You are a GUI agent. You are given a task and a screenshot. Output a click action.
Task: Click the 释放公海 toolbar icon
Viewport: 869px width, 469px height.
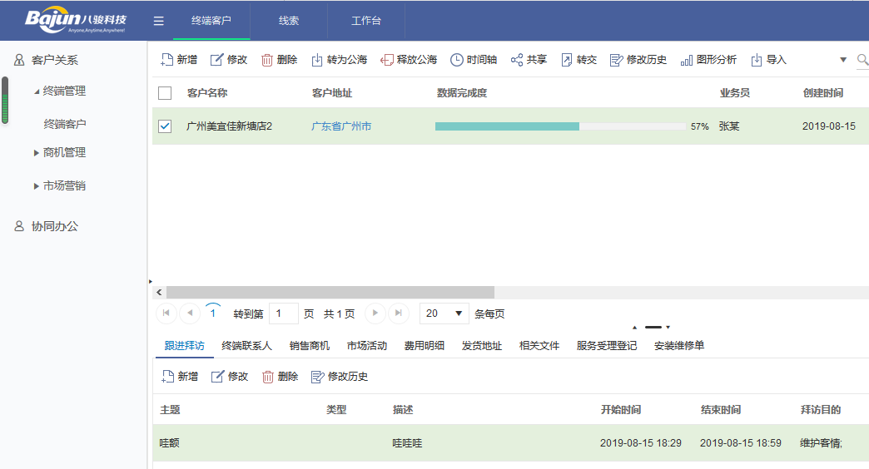pyautogui.click(x=387, y=60)
